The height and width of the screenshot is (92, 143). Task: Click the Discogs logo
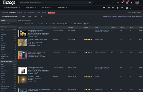[x=9, y=3]
